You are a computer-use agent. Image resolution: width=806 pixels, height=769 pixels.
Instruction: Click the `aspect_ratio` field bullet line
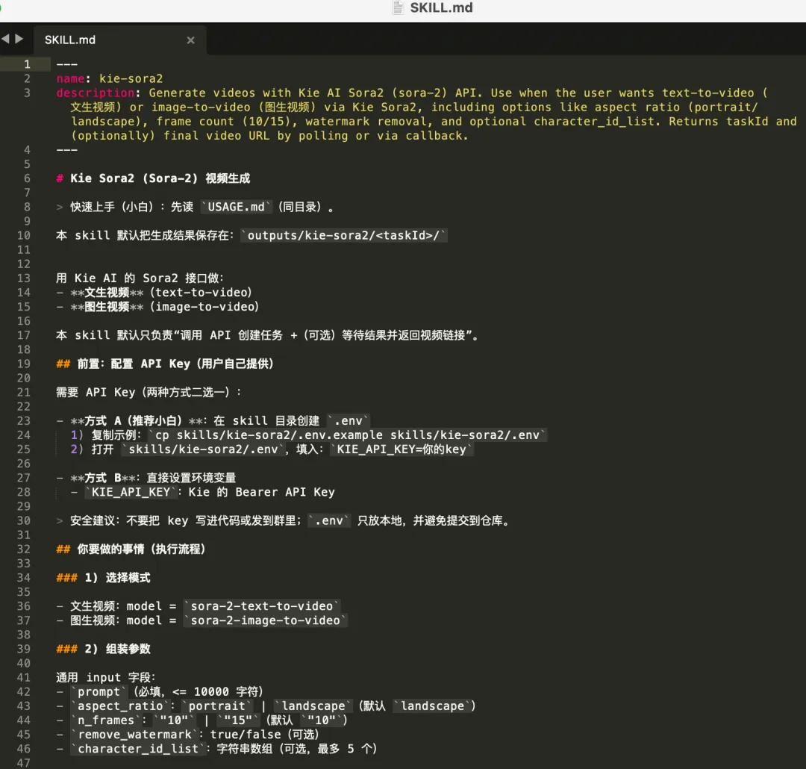tap(266, 706)
